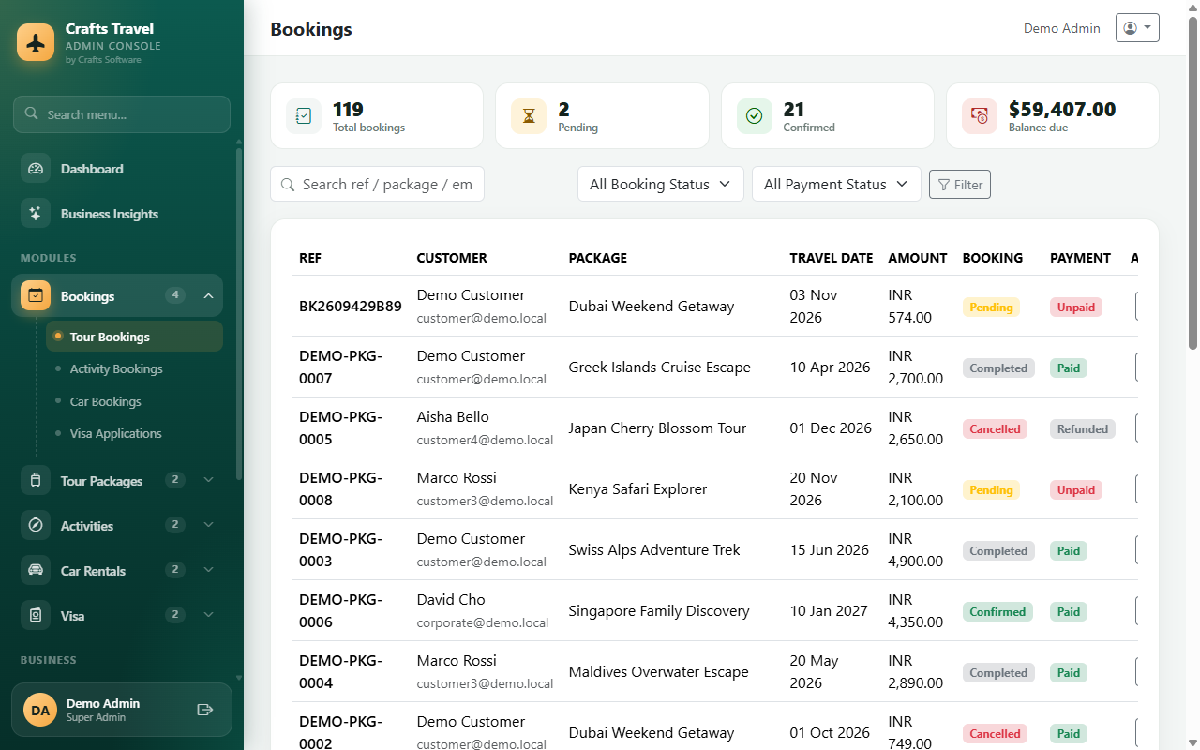Screen dimensions: 1200x750
Task: Click the airplane logo icon
Action: tap(36, 42)
